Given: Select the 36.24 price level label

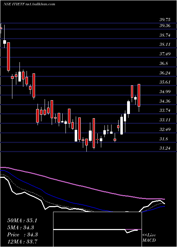Looking at the screenshot, I should (x=165, y=73).
